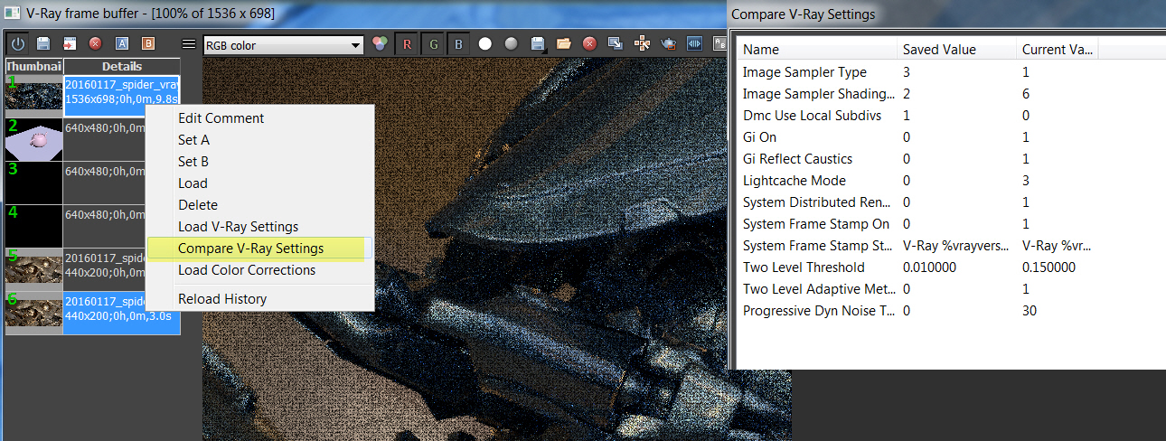The height and width of the screenshot is (441, 1166).
Task: Choose Edit Comment from context menu
Action: [x=260, y=118]
